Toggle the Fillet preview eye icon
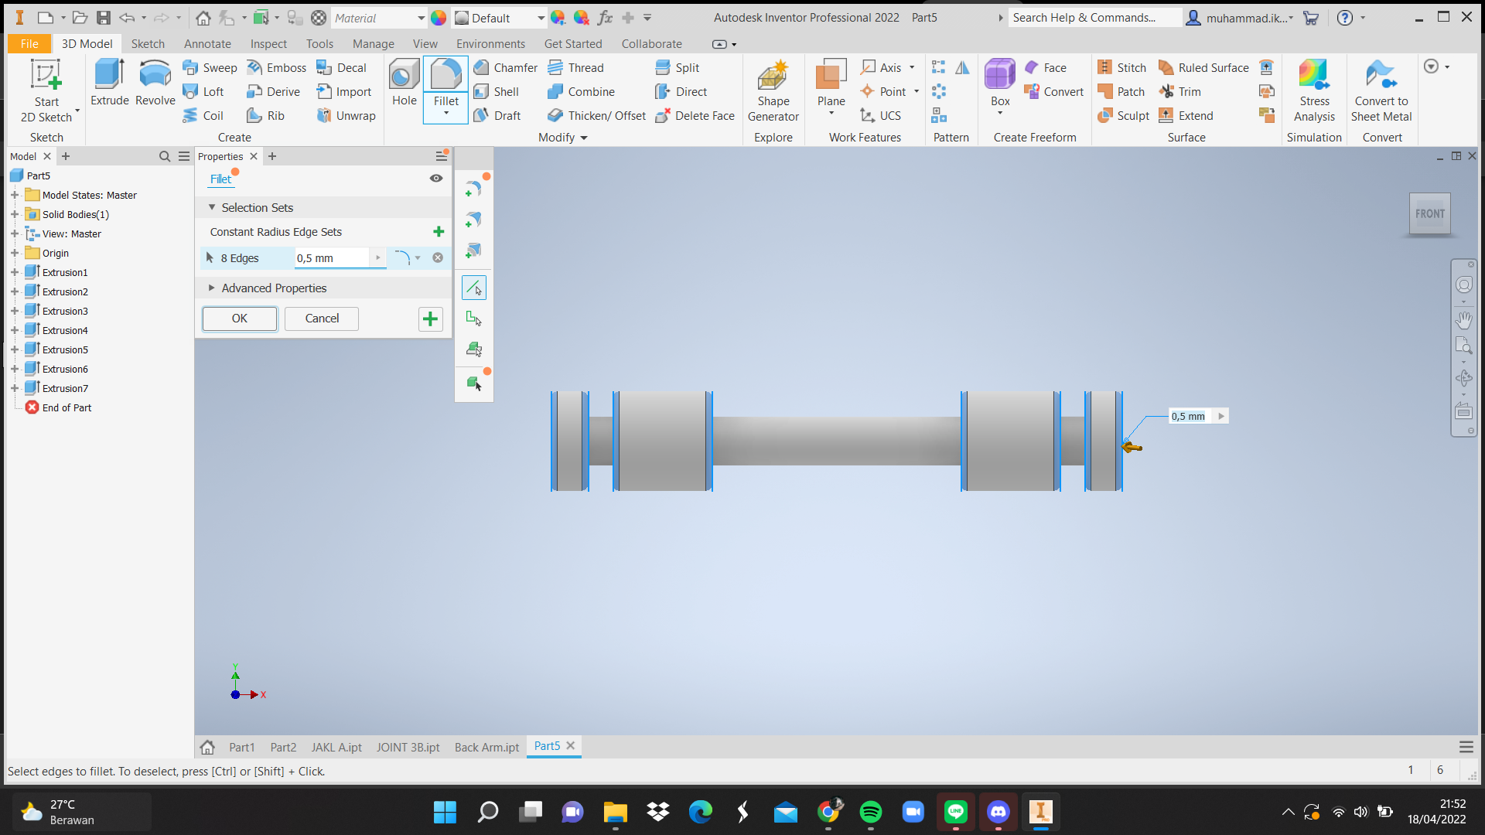The image size is (1485, 835). [436, 179]
